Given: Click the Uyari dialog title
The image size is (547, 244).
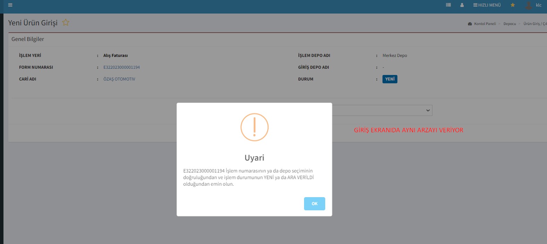Looking at the screenshot, I should tap(254, 158).
